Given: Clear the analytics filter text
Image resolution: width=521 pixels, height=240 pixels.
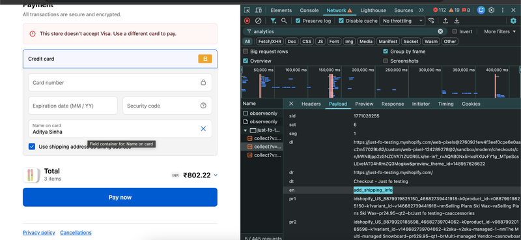Looking at the screenshot, I should point(440,31).
